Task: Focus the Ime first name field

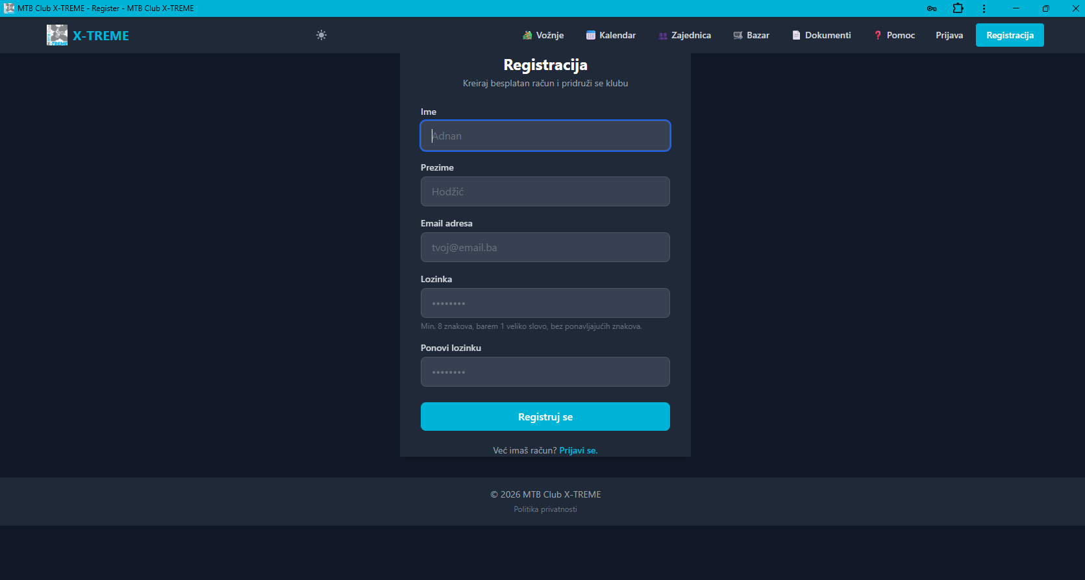Action: click(545, 136)
